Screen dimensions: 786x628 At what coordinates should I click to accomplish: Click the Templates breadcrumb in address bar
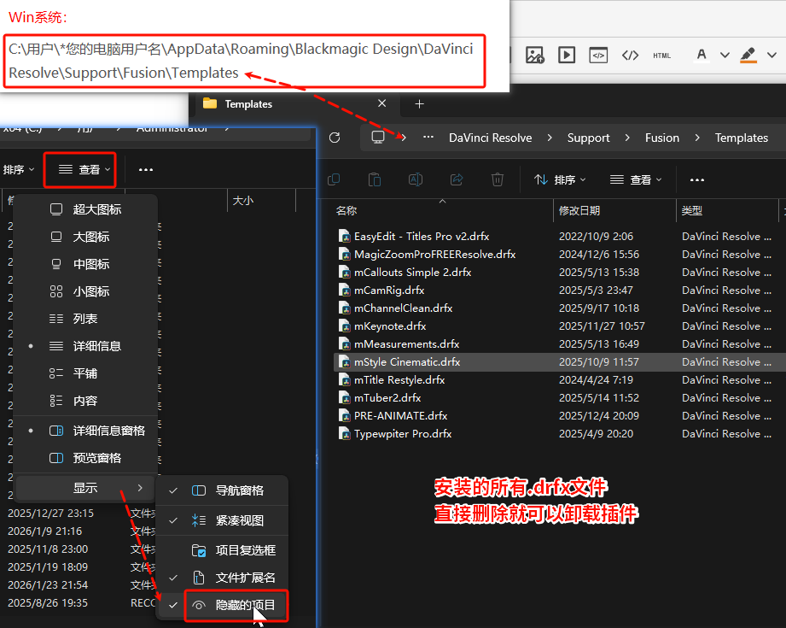[x=741, y=138]
